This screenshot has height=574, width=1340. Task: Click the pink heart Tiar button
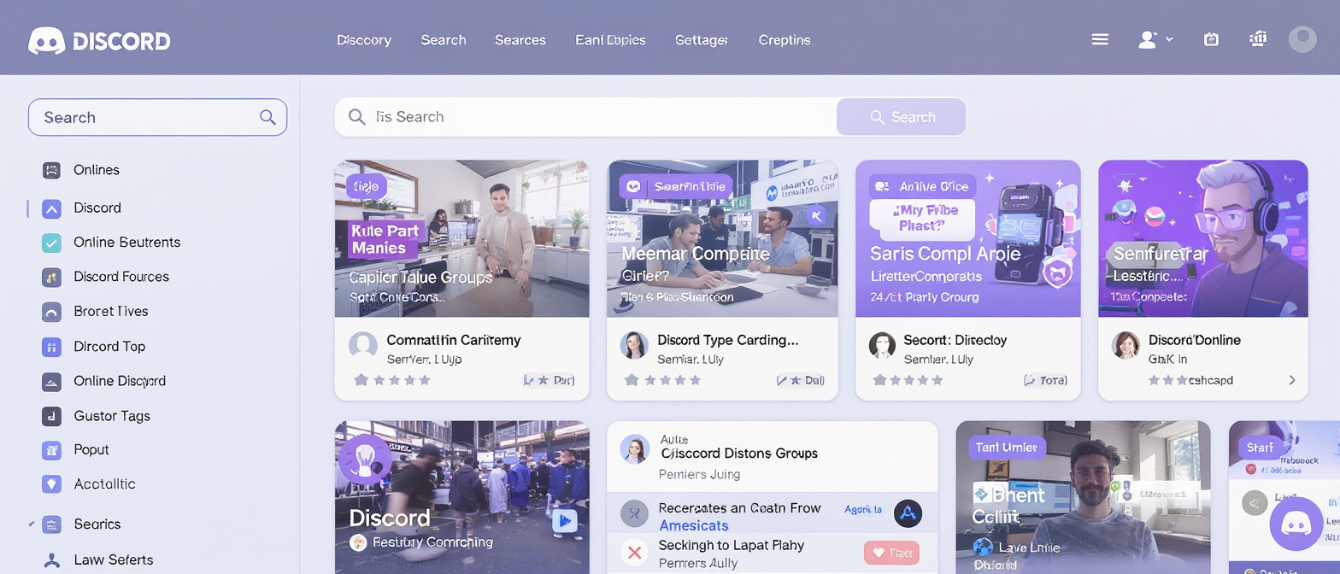pyautogui.click(x=891, y=553)
